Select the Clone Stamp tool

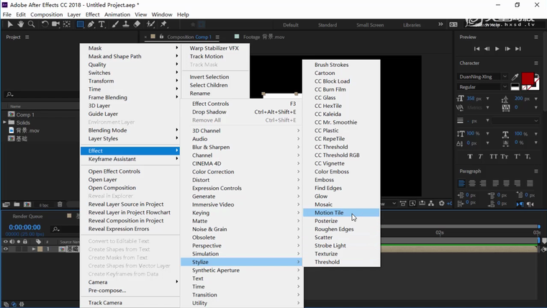pyautogui.click(x=125, y=24)
